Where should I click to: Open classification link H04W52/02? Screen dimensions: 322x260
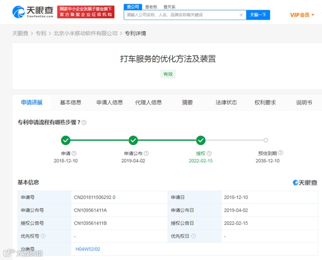[x=88, y=249]
